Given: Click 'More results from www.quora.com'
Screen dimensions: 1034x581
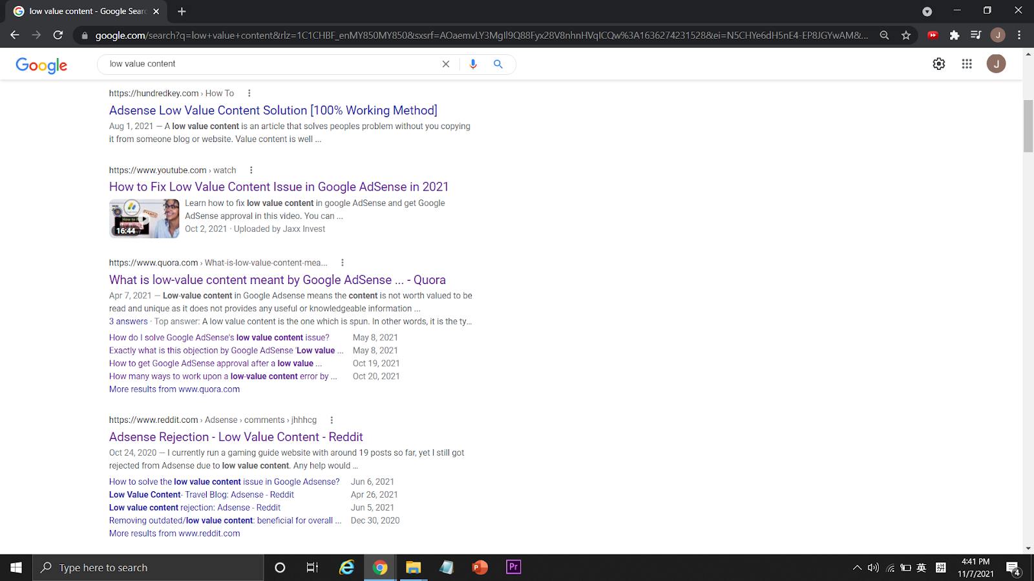Looking at the screenshot, I should (x=174, y=389).
